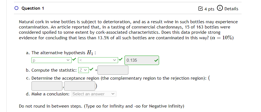
Task: Click the Question 1 heading
Action: [33, 8]
